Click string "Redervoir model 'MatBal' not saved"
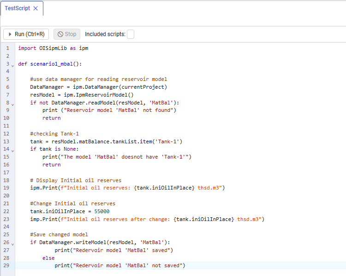Image resolution: width=346 pixels, height=276 pixels. coord(127,266)
